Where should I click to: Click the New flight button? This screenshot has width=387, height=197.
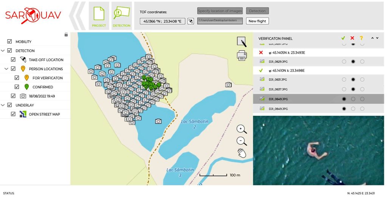[x=257, y=21]
